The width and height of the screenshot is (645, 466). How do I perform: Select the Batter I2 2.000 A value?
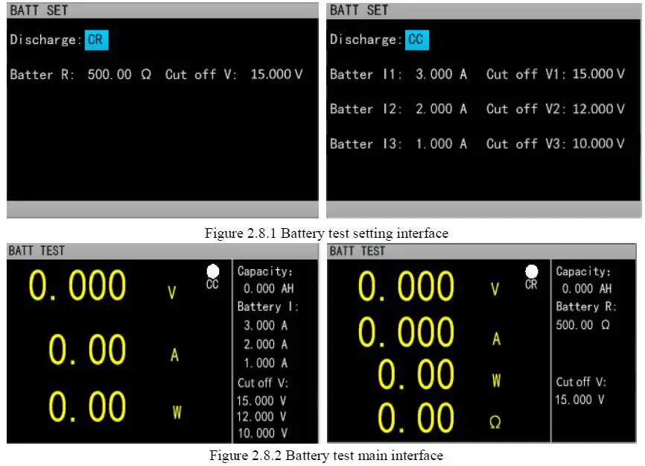coord(442,109)
